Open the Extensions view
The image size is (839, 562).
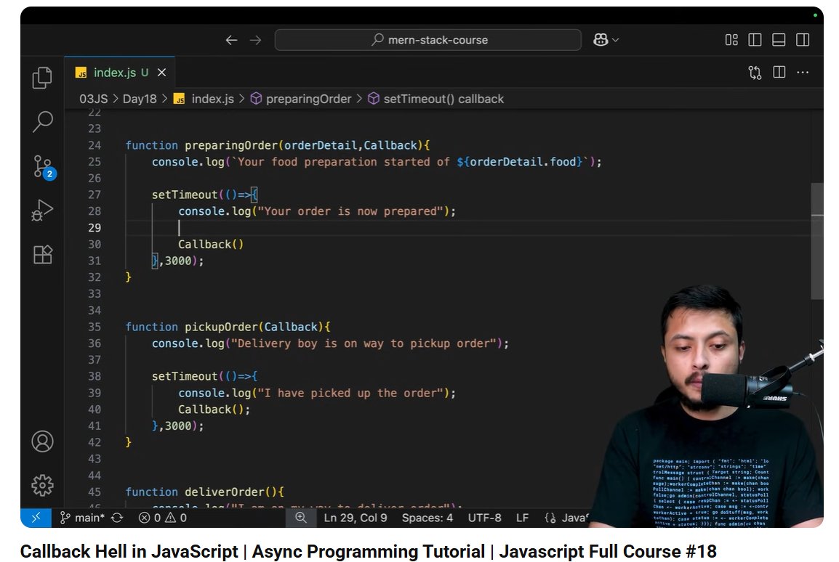[x=42, y=254]
